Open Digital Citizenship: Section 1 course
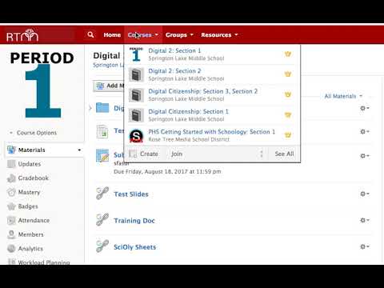This screenshot has height=288, width=384. coord(188,111)
